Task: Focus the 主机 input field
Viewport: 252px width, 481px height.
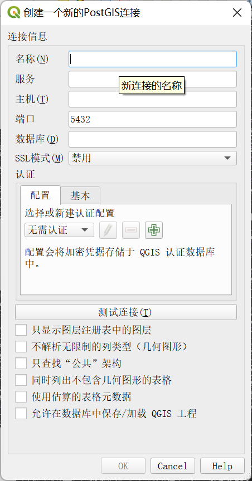Action: pos(153,99)
